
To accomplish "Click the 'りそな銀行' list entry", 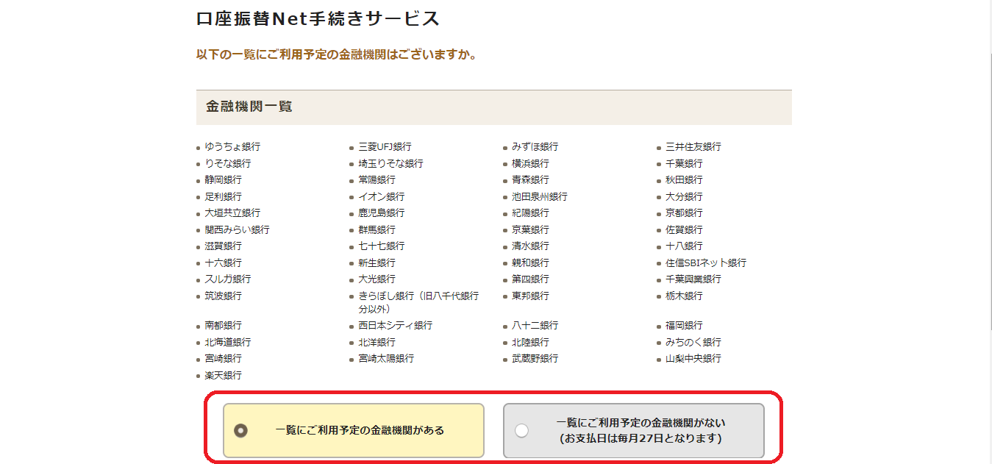I will pos(228,163).
